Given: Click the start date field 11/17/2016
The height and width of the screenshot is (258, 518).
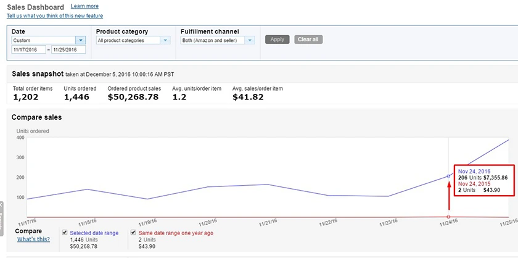Looking at the screenshot, I should pos(29,49).
